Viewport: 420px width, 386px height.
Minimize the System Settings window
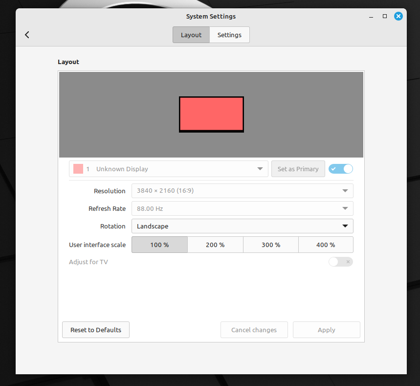(371, 17)
